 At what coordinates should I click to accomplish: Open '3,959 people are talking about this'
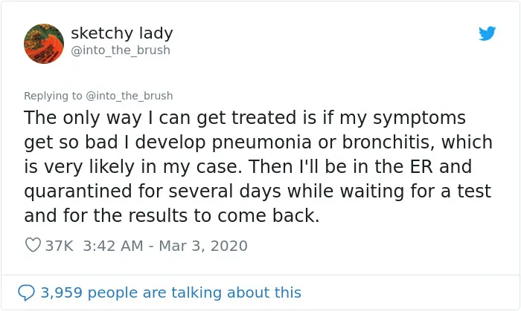[x=170, y=292]
